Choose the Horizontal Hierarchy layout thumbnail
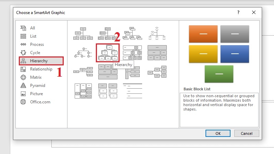This screenshot has height=154, width=274. point(157,72)
